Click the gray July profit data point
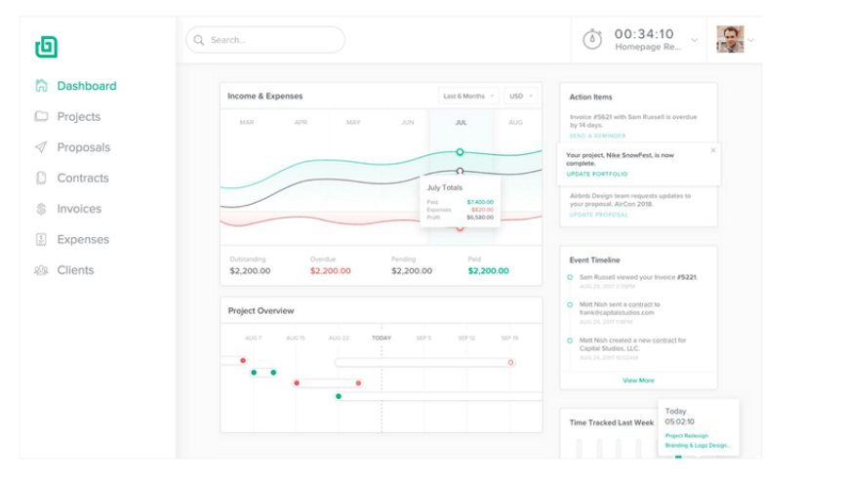 [460, 171]
